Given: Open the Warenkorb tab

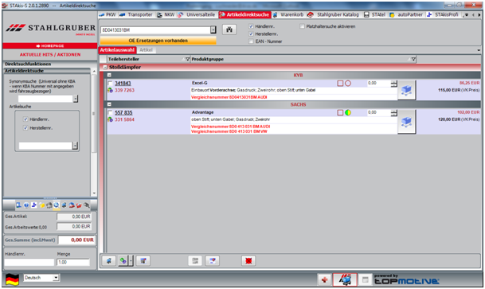Looking at the screenshot, I should [x=288, y=14].
